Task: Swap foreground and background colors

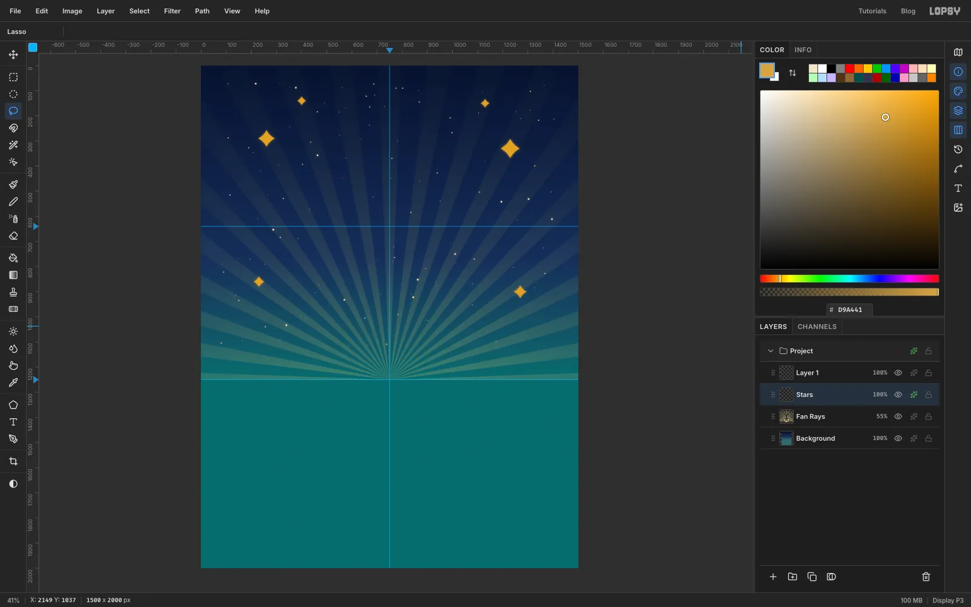Action: click(x=793, y=73)
